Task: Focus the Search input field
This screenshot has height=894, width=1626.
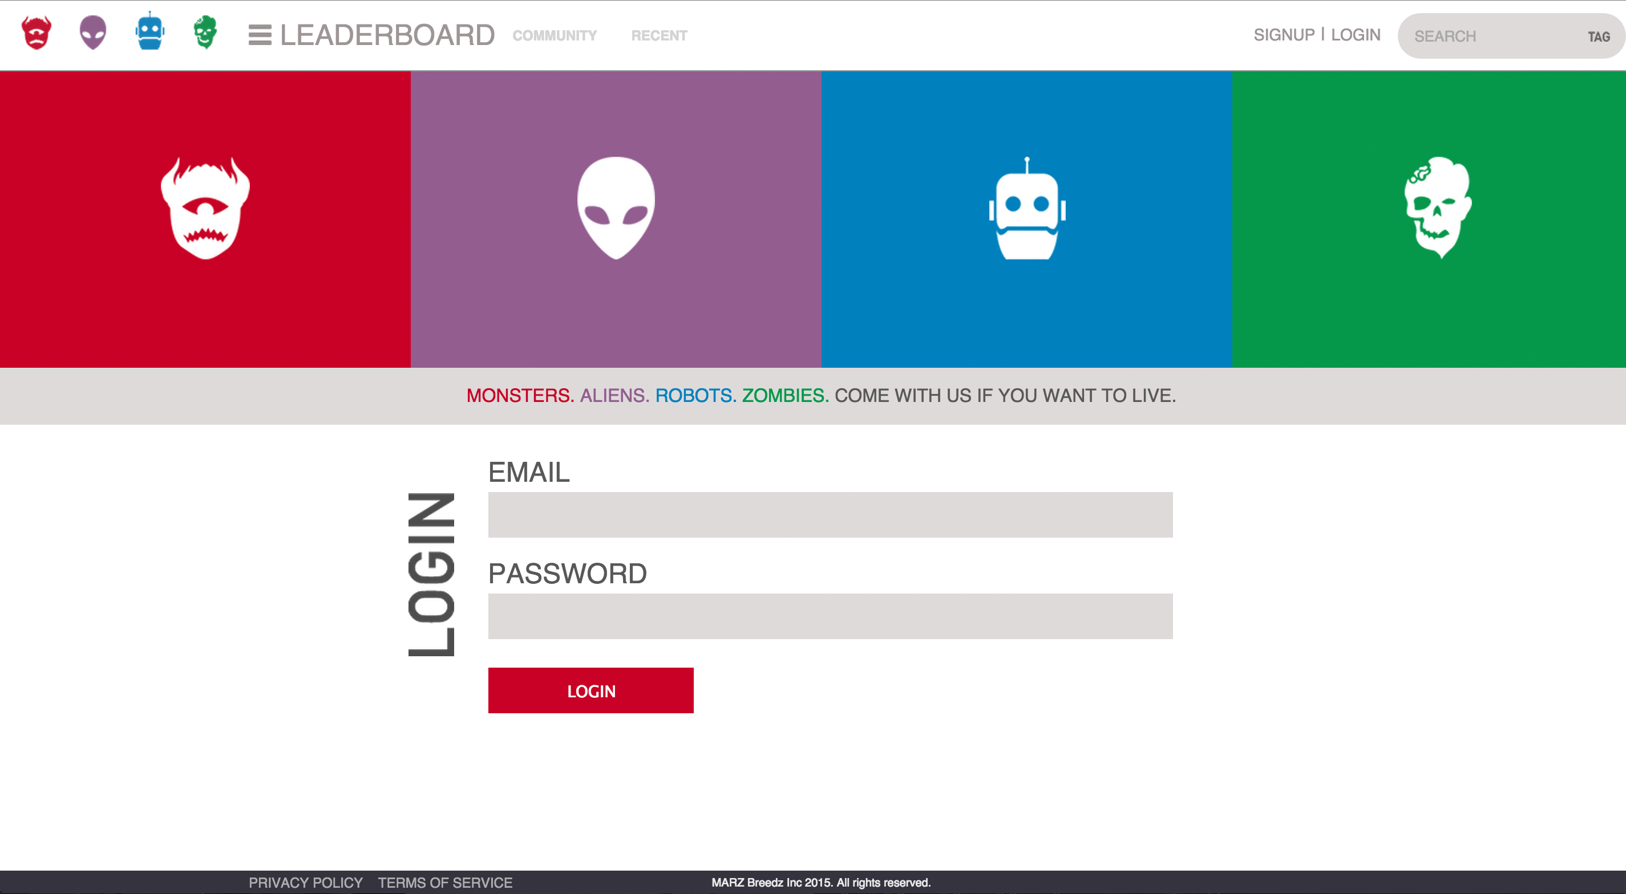Action: tap(1490, 36)
